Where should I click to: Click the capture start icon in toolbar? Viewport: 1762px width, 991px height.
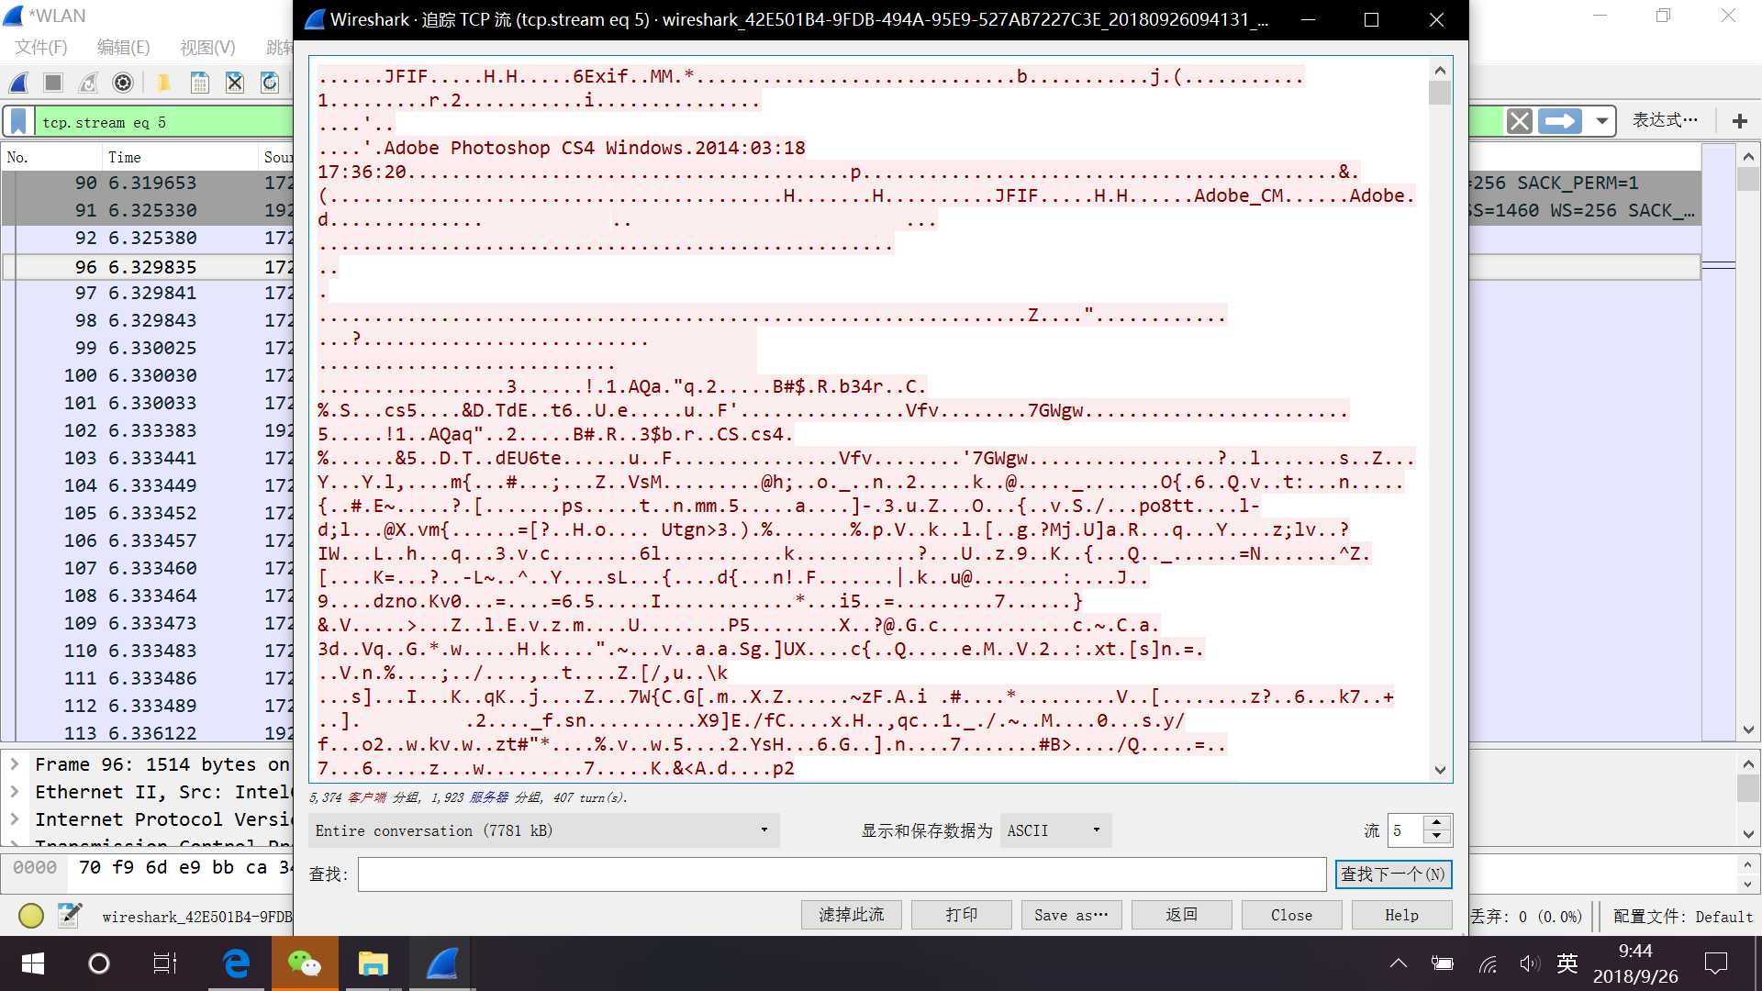pyautogui.click(x=20, y=83)
